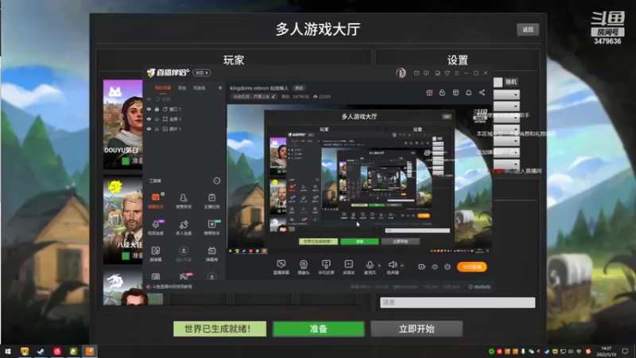Click the 扬声器 speaker icon
Viewport: 636px width, 358px height.
(x=392, y=265)
